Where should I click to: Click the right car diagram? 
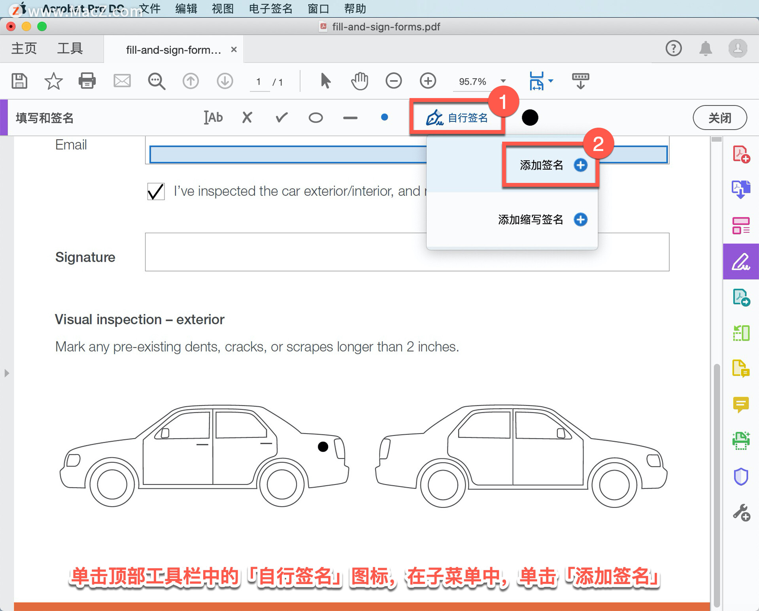(521, 456)
